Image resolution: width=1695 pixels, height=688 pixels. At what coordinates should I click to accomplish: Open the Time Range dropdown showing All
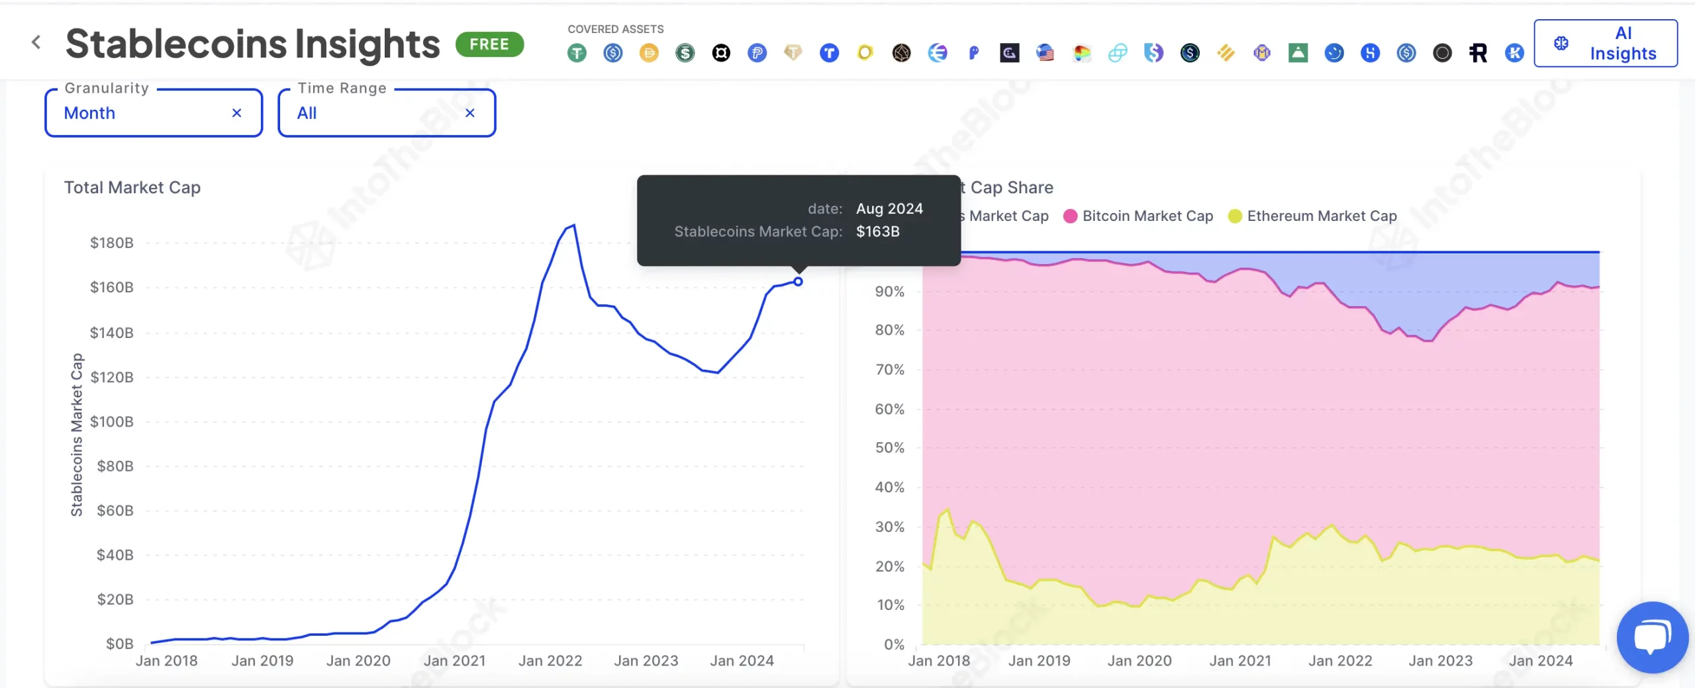point(387,113)
